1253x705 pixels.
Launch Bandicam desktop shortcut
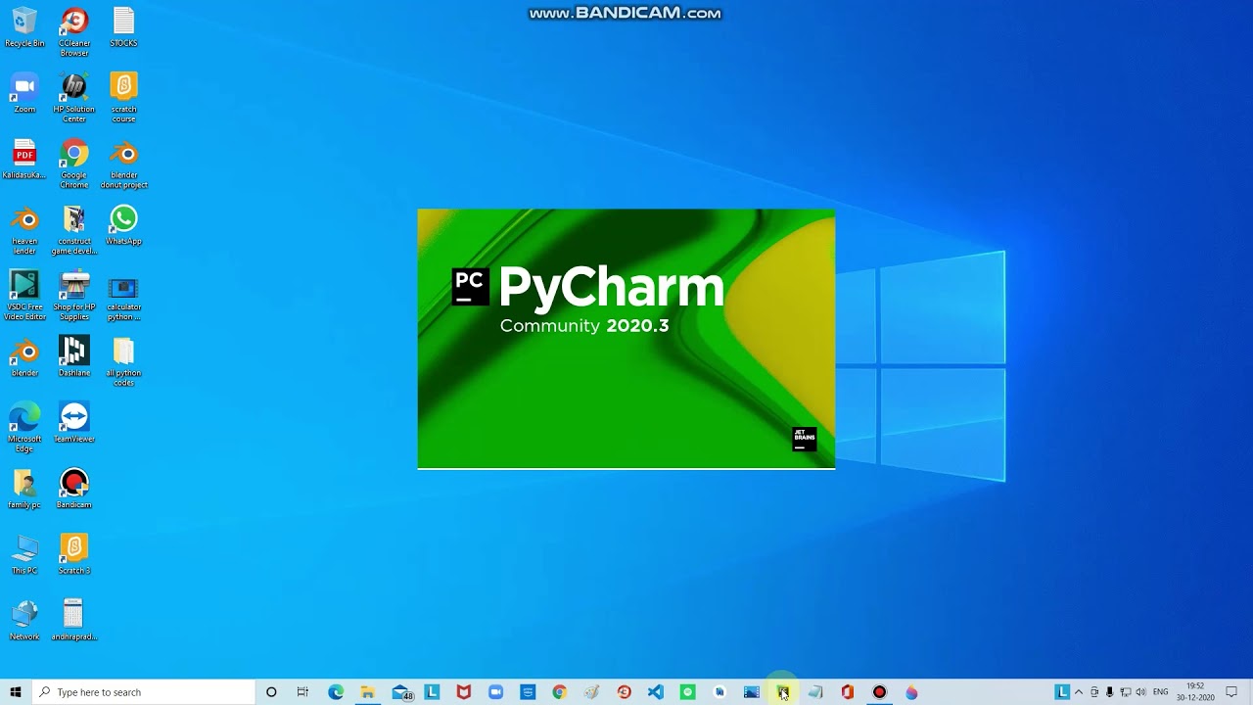(74, 489)
